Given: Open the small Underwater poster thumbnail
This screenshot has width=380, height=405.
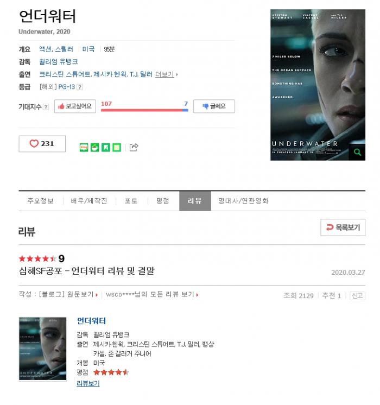Looking at the screenshot, I should tap(43, 349).
